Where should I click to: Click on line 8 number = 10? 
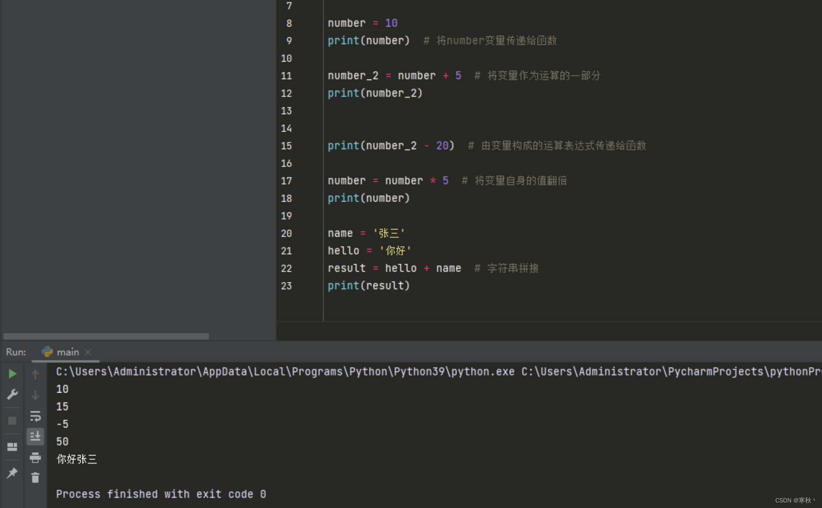362,23
